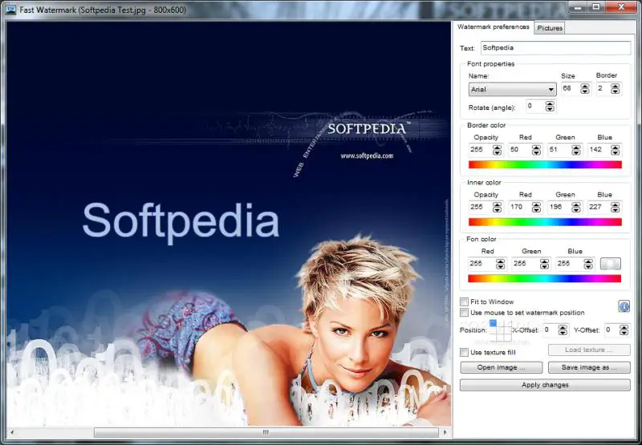Screen dimensions: 642x445
Task: Click the font Size value field
Action: [x=571, y=88]
